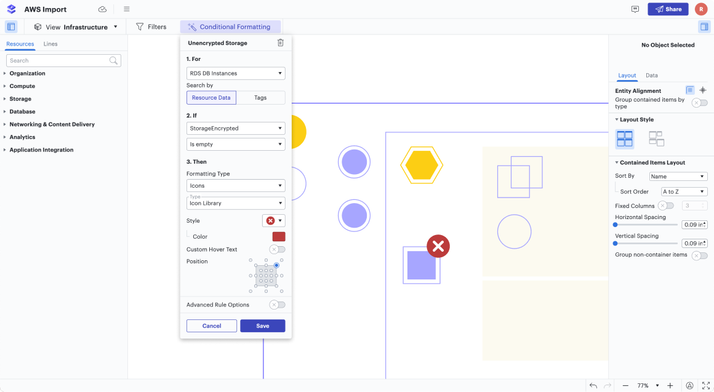Toggle the left panel sidebar icon
Image resolution: width=714 pixels, height=392 pixels.
pyautogui.click(x=11, y=27)
